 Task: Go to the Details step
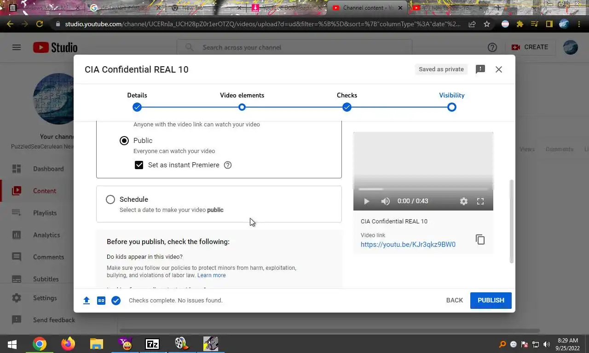tap(137, 101)
